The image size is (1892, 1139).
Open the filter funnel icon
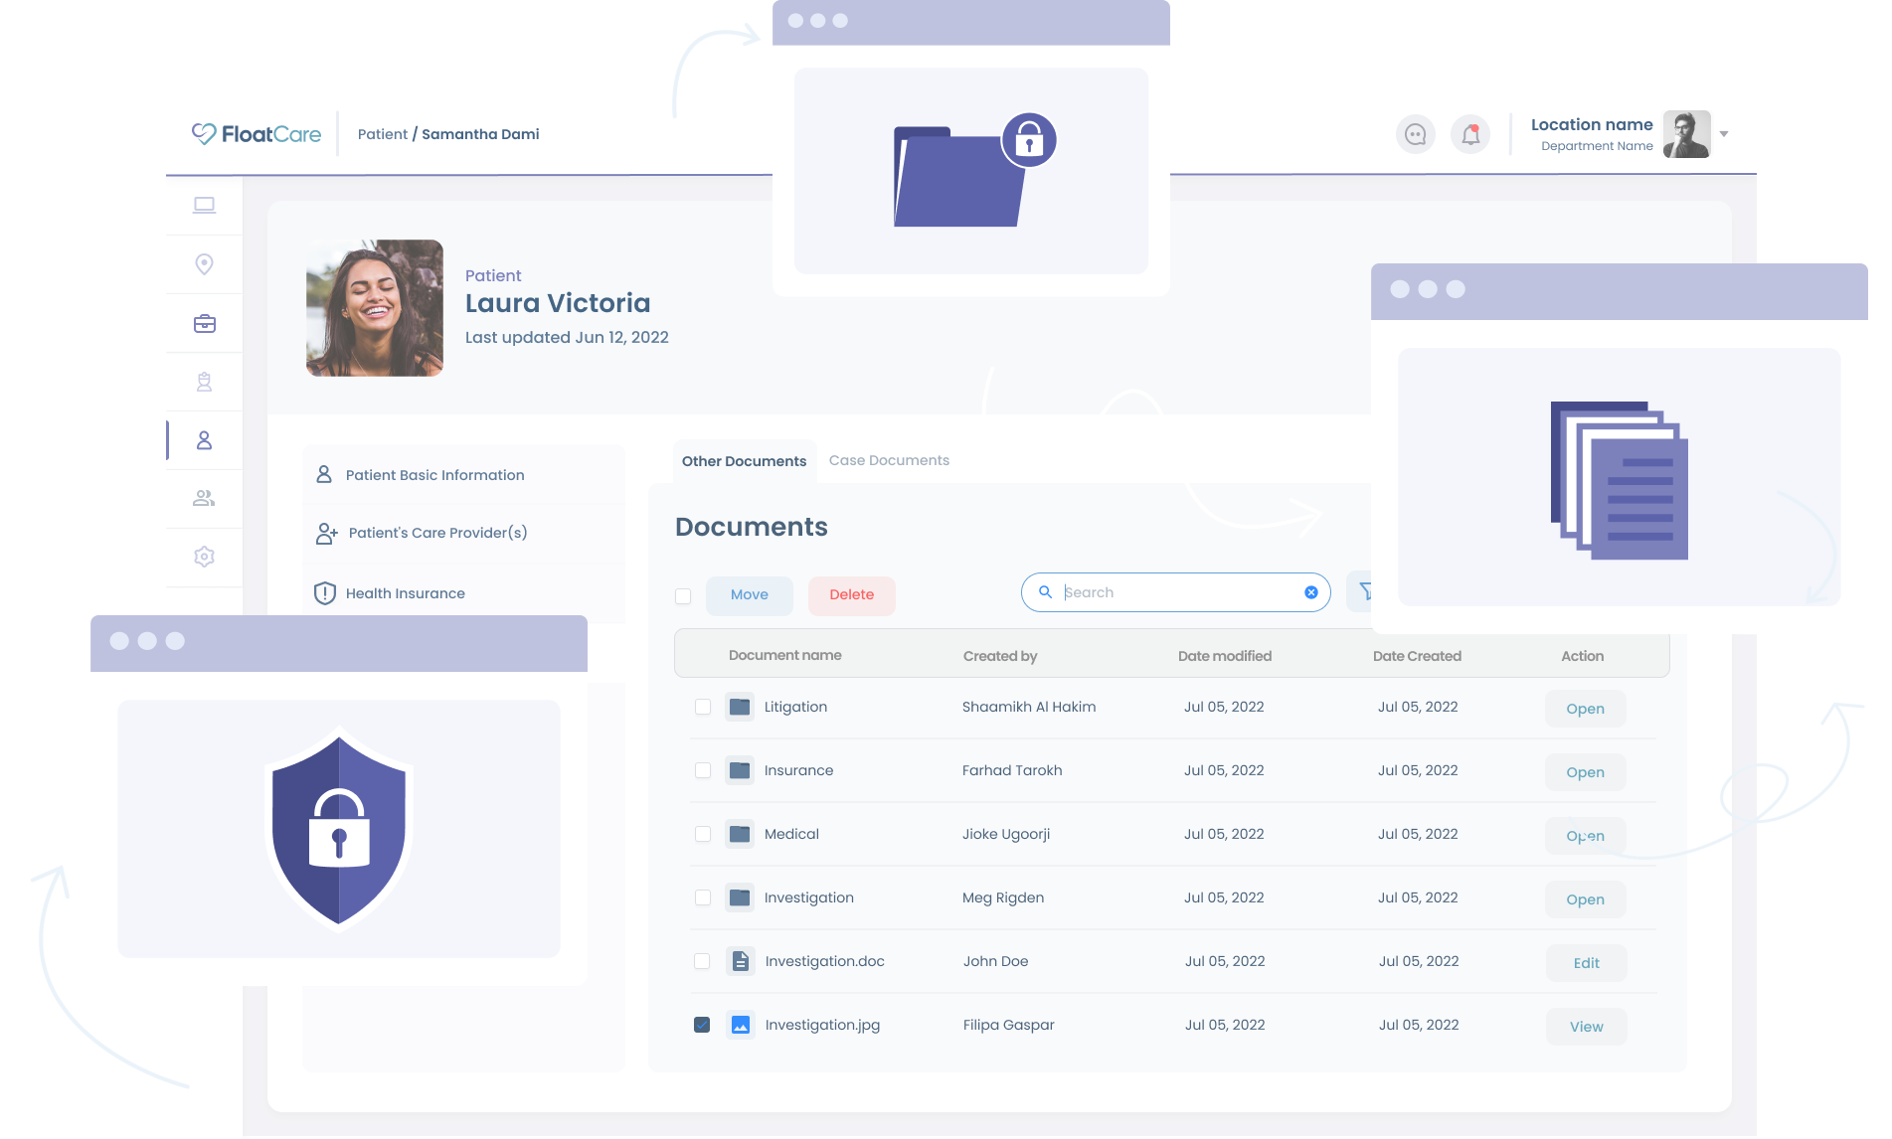click(1364, 592)
